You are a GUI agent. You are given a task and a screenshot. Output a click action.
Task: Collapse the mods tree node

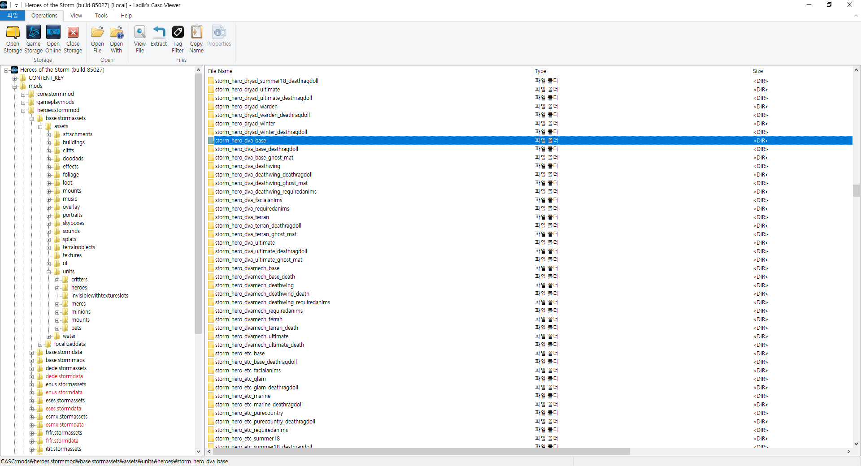(14, 86)
